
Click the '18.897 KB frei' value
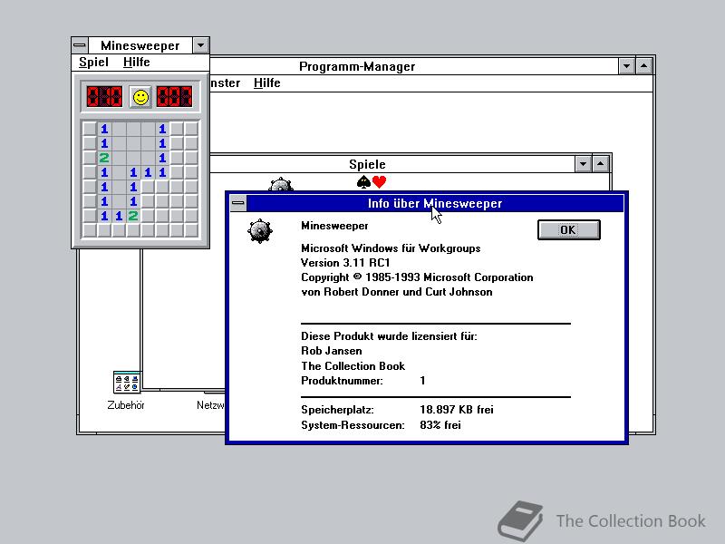[x=457, y=410]
